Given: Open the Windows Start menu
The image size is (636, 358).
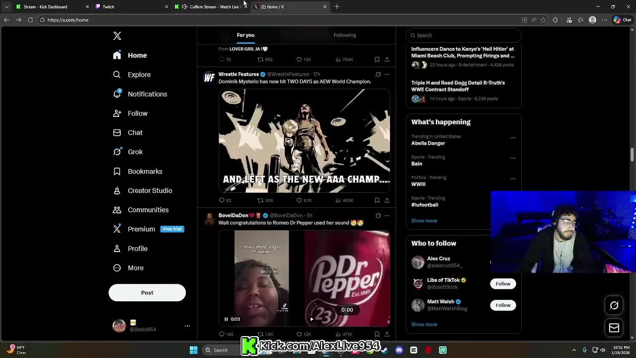Looking at the screenshot, I should click(x=193, y=350).
